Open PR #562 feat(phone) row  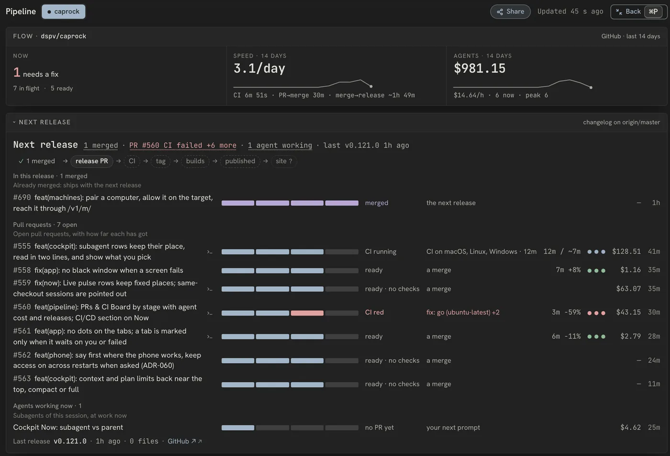[x=336, y=360]
